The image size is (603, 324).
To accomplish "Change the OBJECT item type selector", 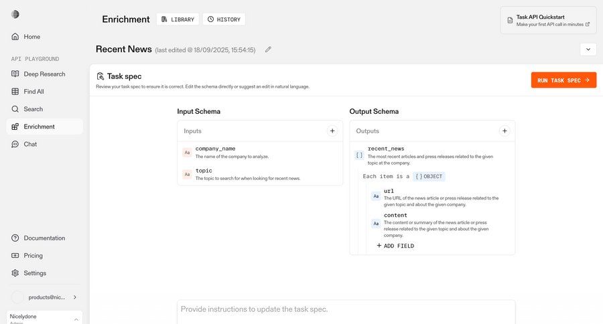I will (x=429, y=177).
